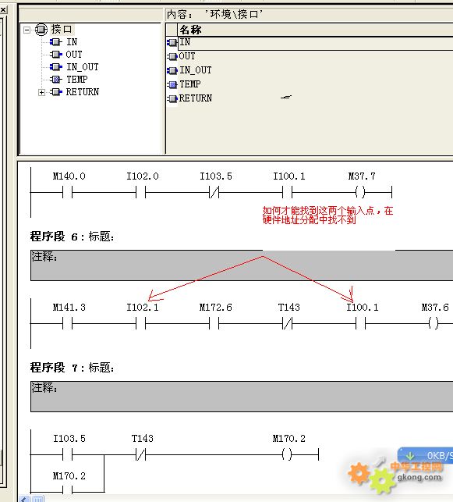The image size is (453, 502).
Task: Select the TEMP row icon in table
Action: click(172, 85)
